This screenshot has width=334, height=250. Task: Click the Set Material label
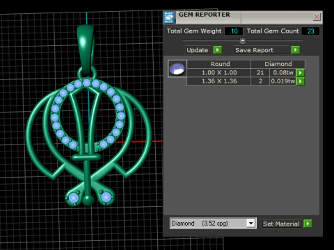point(281,224)
